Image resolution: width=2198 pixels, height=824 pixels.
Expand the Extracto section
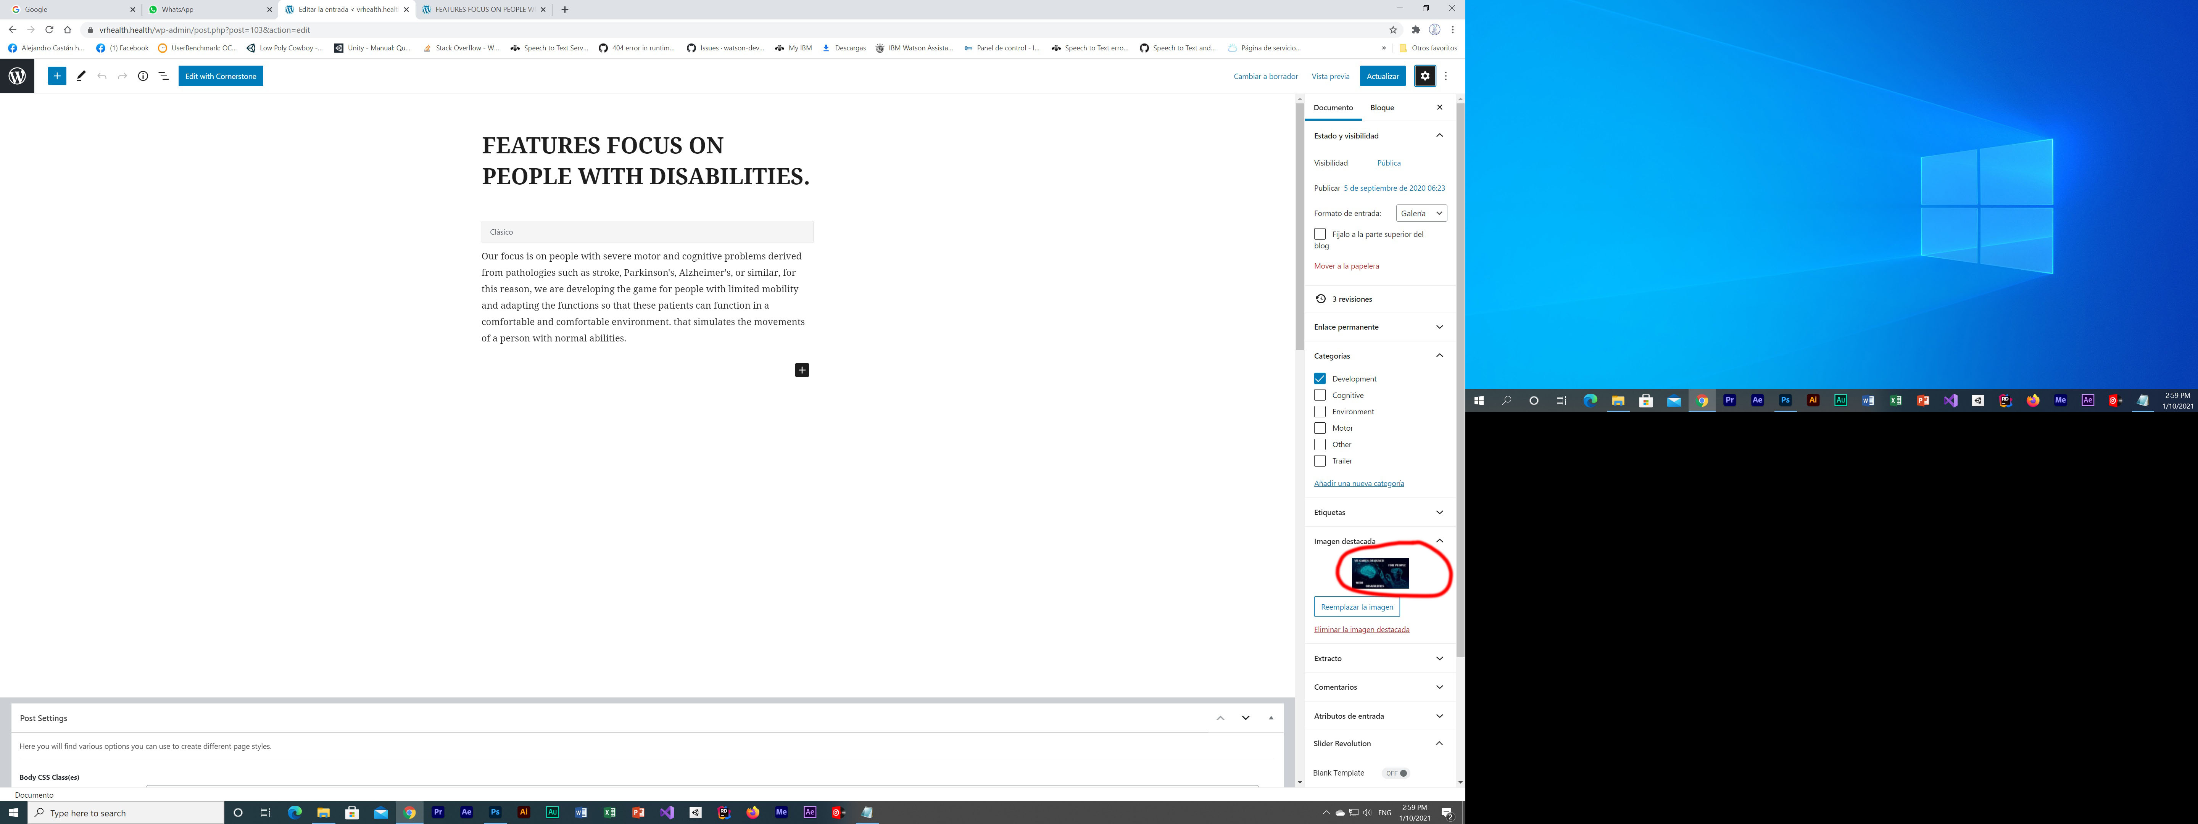click(1439, 658)
